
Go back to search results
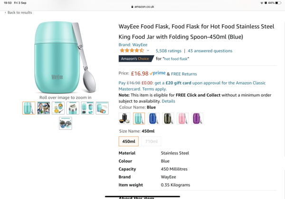[19, 13]
